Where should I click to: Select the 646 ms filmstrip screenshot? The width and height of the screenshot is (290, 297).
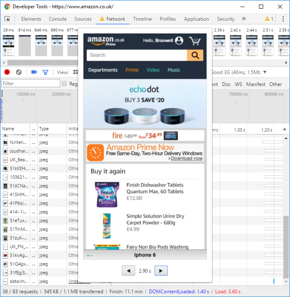(x=41, y=46)
